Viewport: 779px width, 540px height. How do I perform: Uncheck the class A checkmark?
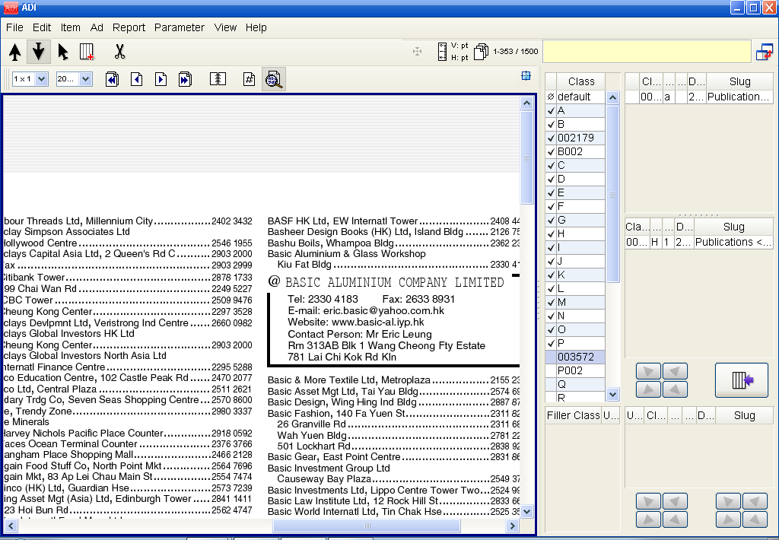pos(551,111)
